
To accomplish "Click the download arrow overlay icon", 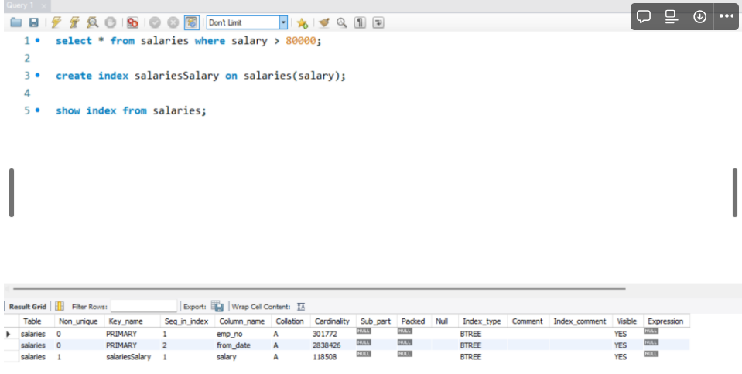I will pos(699,16).
